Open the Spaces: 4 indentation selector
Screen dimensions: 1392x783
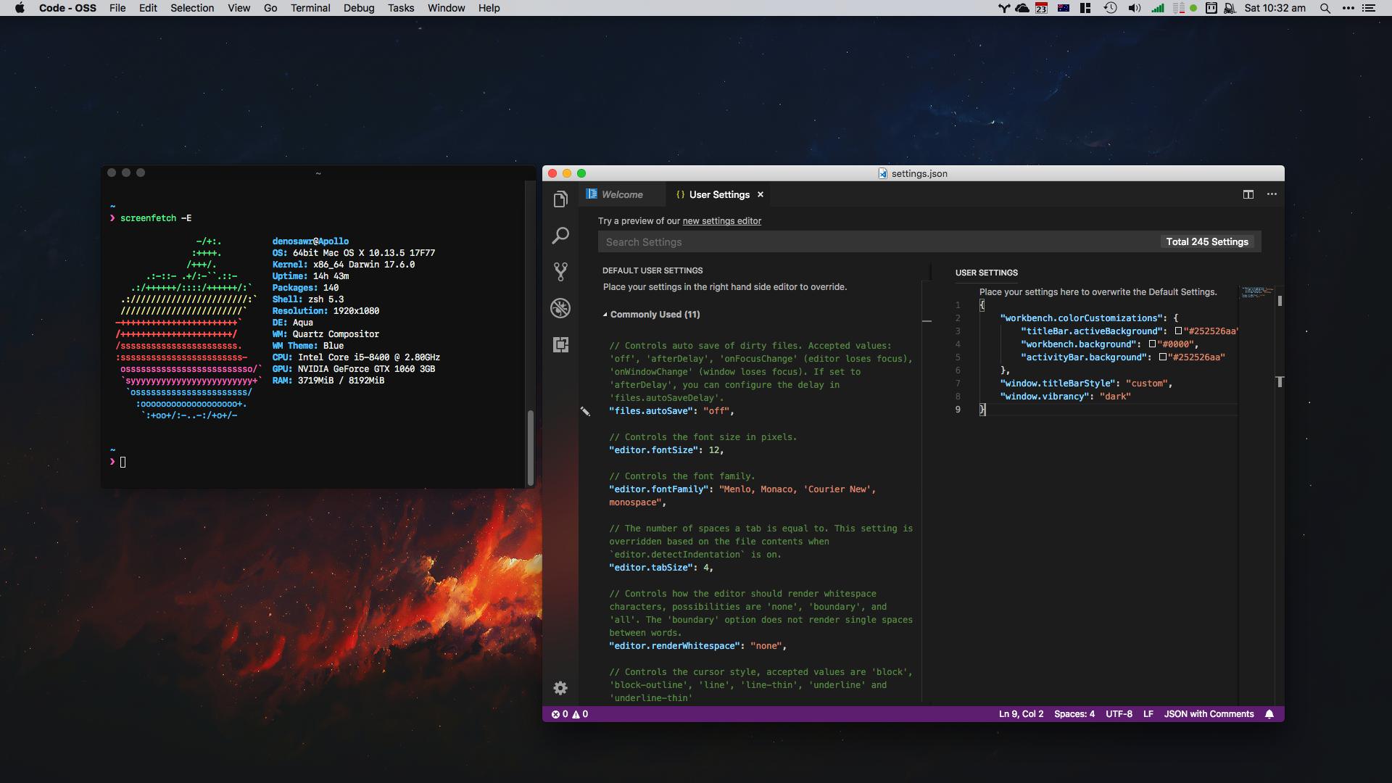pyautogui.click(x=1074, y=714)
